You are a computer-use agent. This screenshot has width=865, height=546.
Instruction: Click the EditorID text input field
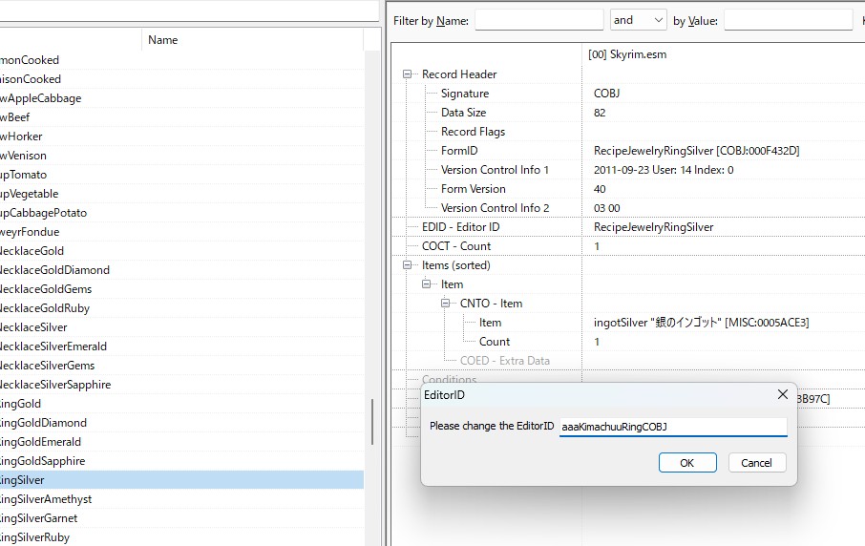click(x=672, y=427)
